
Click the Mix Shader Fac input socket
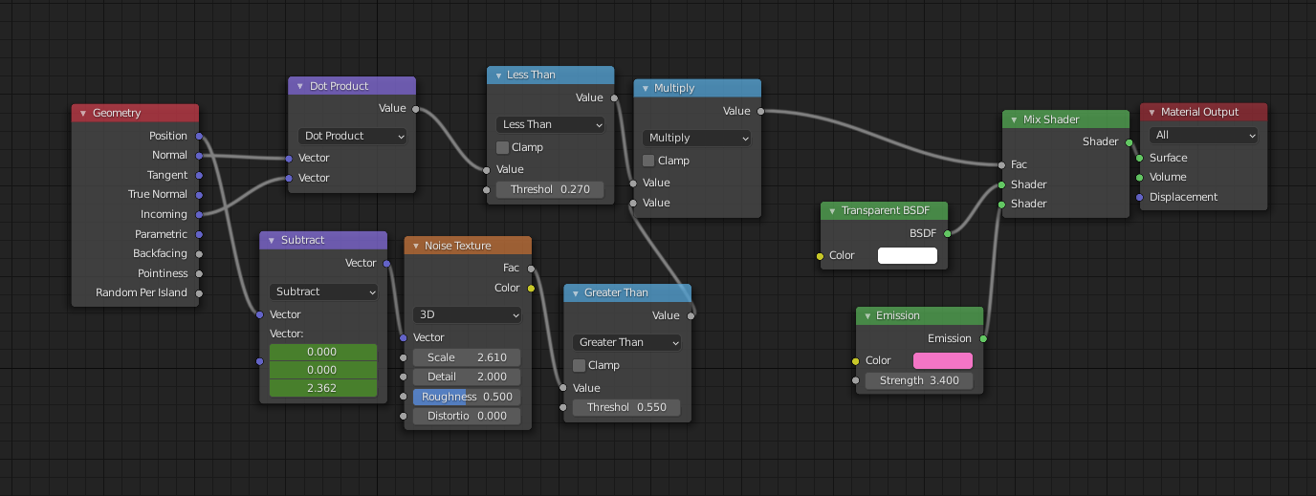click(x=1001, y=164)
